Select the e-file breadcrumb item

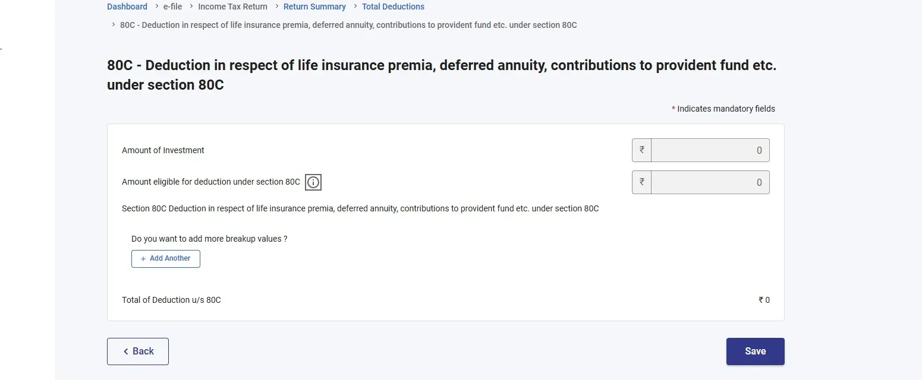tap(172, 7)
